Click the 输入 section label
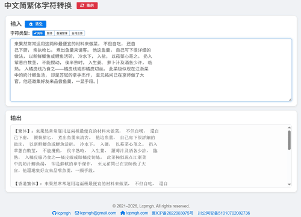Image resolution: width=301 pixels, height=217 pixels. click(16, 24)
